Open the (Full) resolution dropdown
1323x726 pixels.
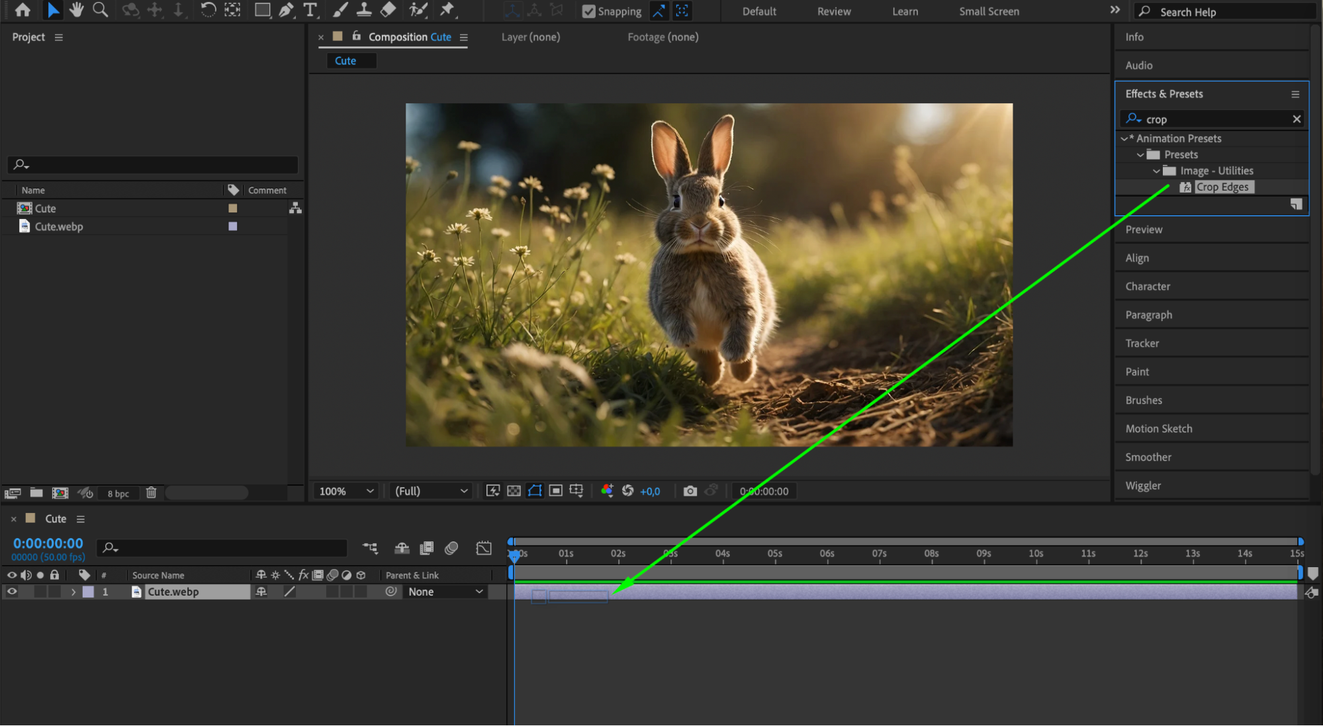click(x=431, y=491)
